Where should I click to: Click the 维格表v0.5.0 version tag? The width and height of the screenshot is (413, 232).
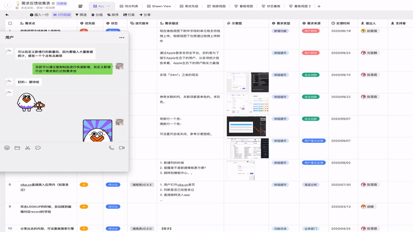coord(142,228)
